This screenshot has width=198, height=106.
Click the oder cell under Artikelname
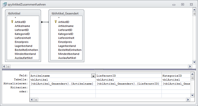point(62,92)
